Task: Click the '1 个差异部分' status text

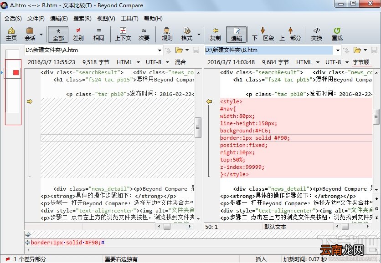Action: click(30, 259)
